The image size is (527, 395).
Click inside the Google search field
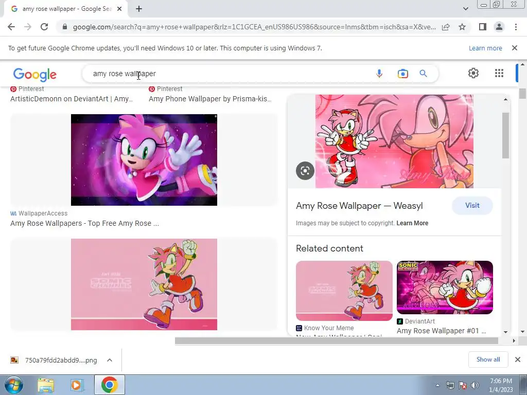click(x=229, y=74)
